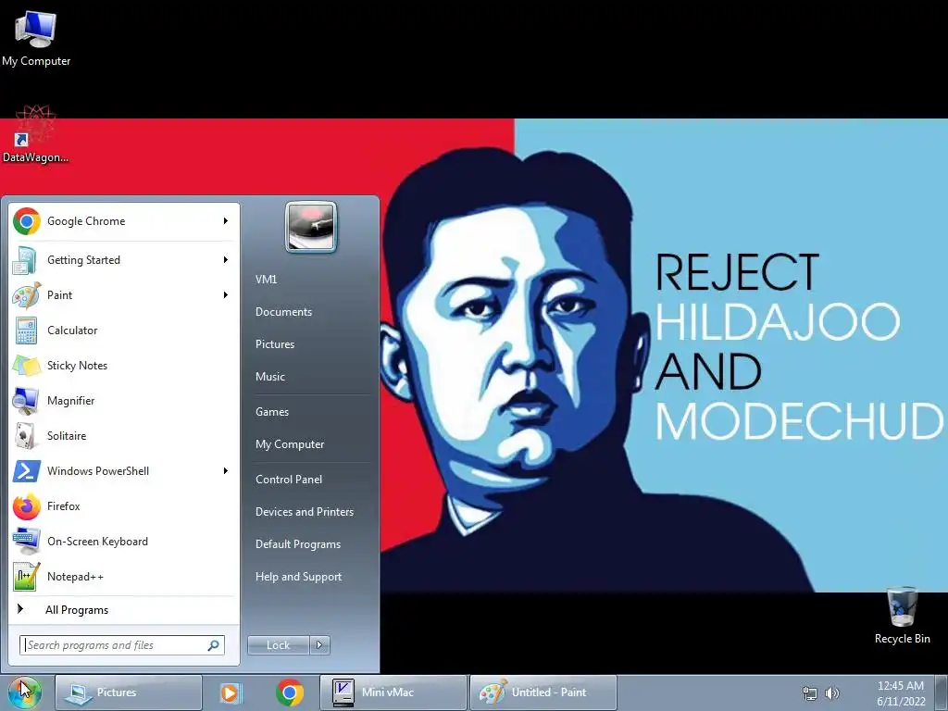Launch Notepad++ icon
This screenshot has width=948, height=711.
point(26,576)
